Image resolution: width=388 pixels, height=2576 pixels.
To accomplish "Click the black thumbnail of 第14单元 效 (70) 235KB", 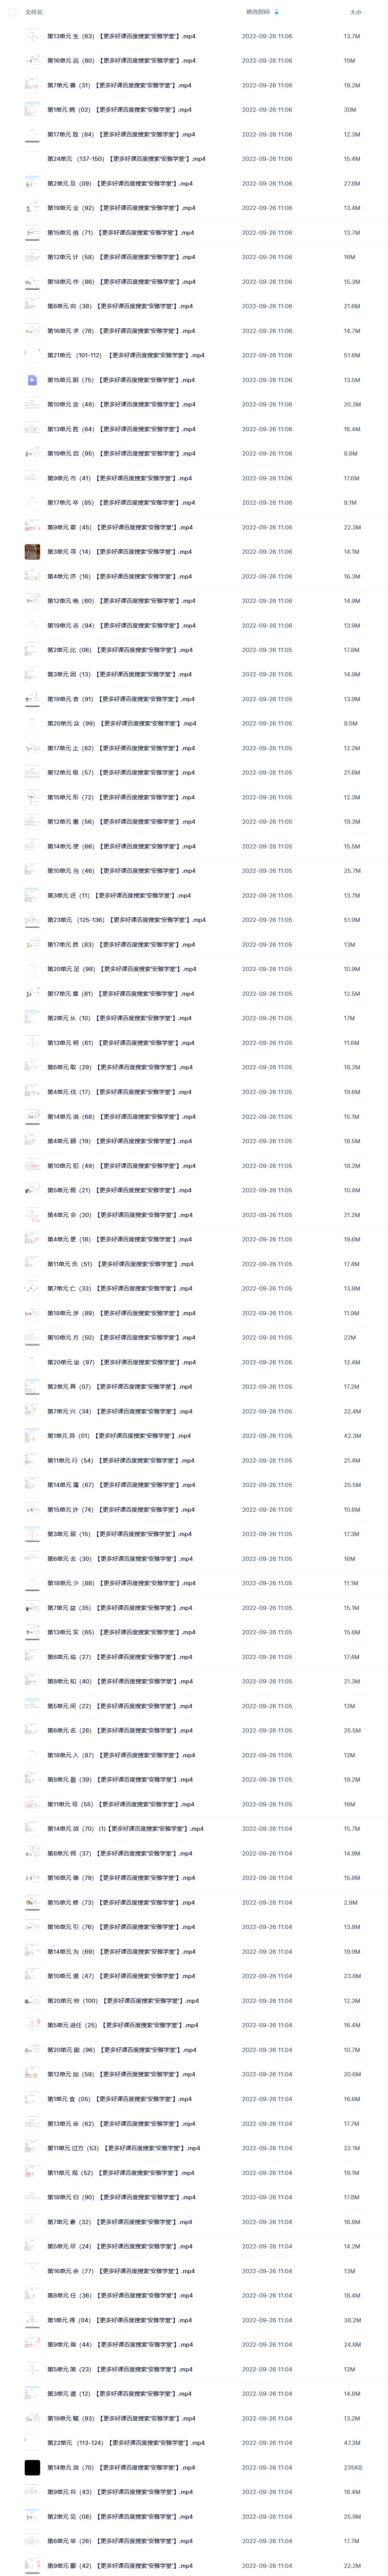I will (x=32, y=2467).
